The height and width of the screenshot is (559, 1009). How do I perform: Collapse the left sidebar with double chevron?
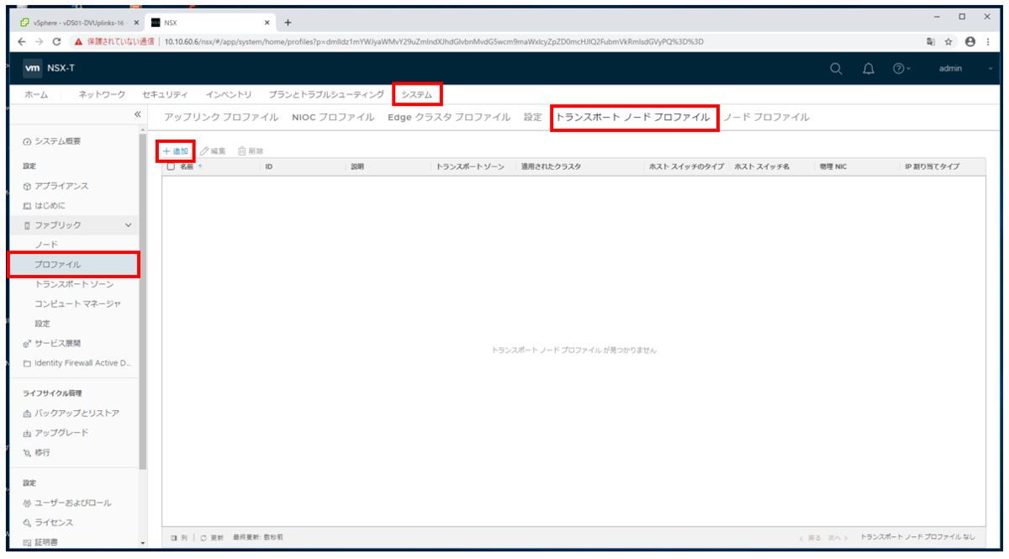point(138,114)
